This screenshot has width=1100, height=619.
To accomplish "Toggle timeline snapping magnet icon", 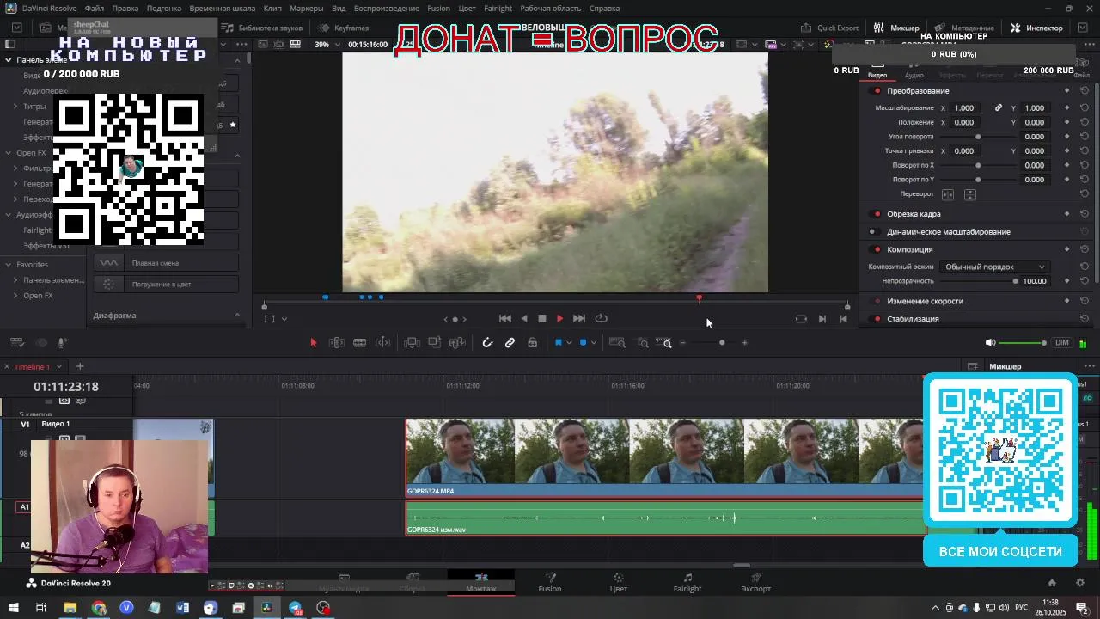I will coord(487,343).
